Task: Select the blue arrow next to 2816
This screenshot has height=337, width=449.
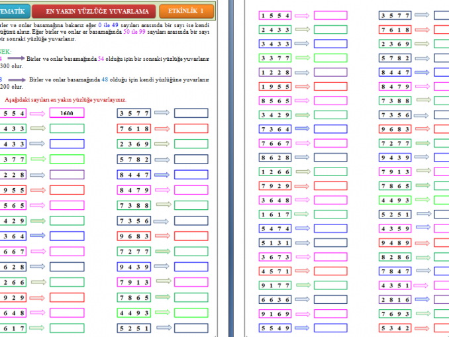Action: tap(422, 299)
